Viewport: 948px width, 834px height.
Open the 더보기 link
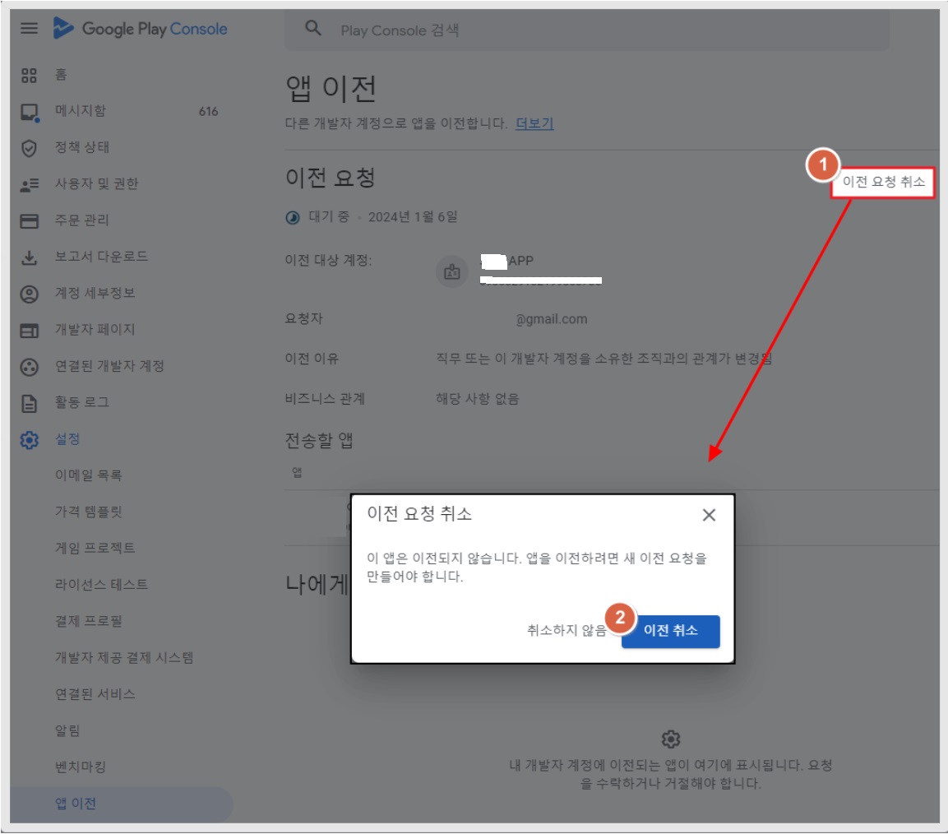point(534,123)
